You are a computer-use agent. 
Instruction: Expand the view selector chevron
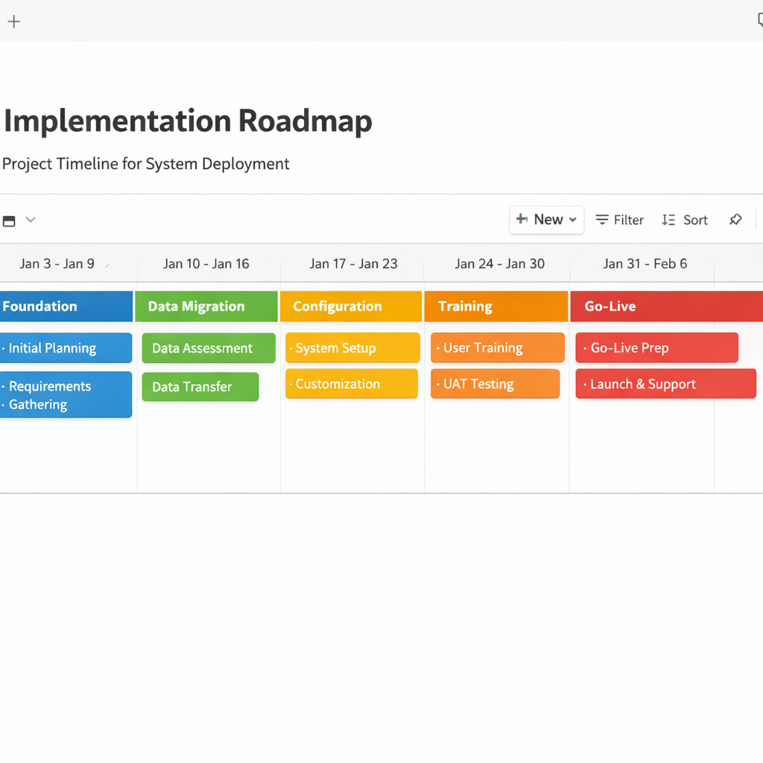click(x=31, y=220)
